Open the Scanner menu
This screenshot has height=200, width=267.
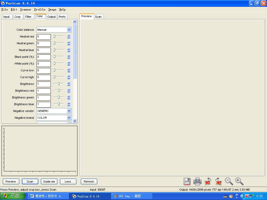click(x=26, y=10)
